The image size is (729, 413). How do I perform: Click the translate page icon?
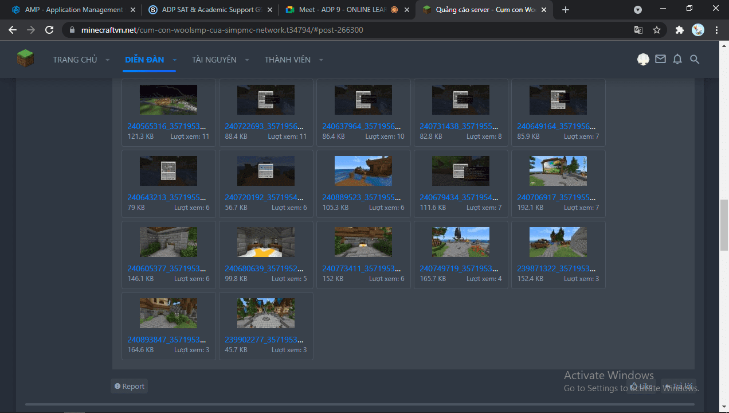(x=638, y=30)
